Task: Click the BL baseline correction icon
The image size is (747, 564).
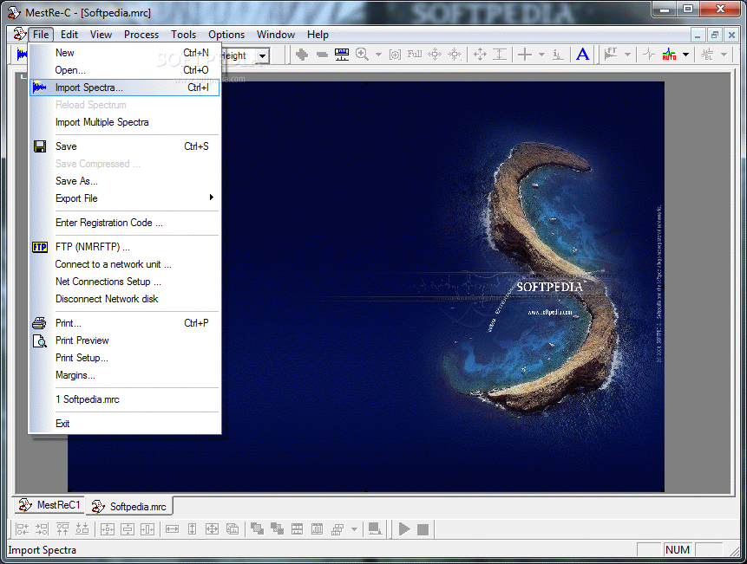Action: (707, 55)
